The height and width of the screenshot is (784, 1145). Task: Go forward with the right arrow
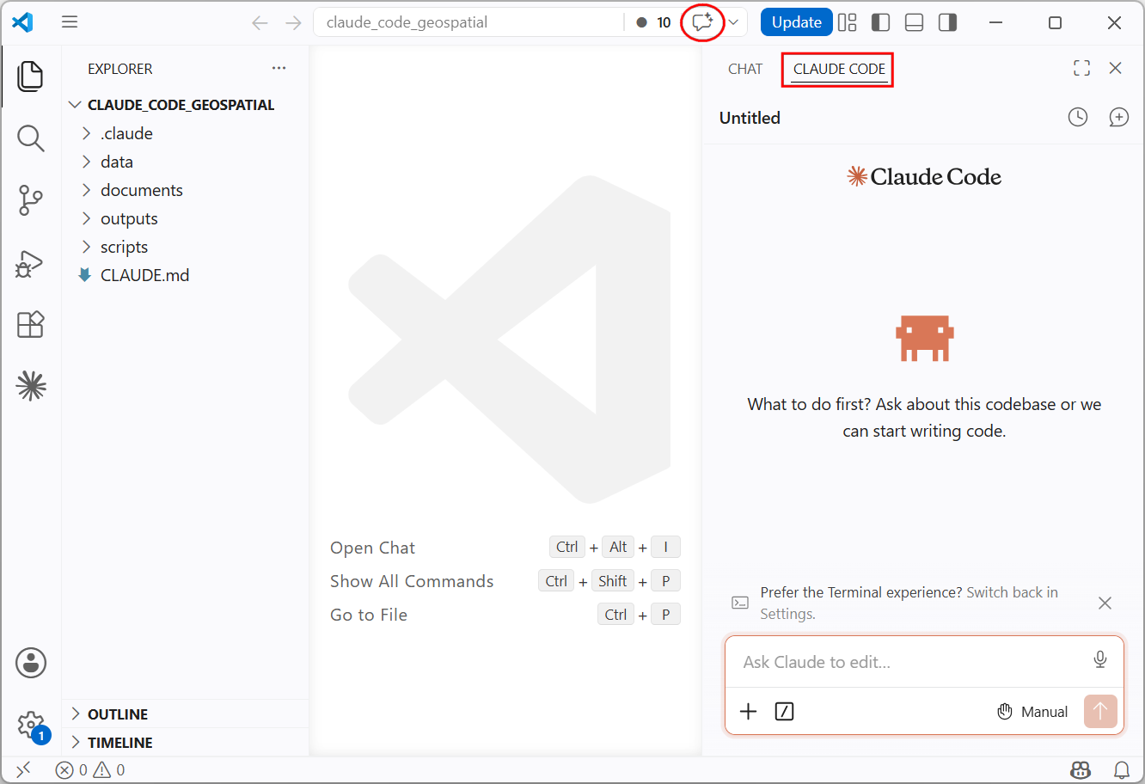click(293, 22)
